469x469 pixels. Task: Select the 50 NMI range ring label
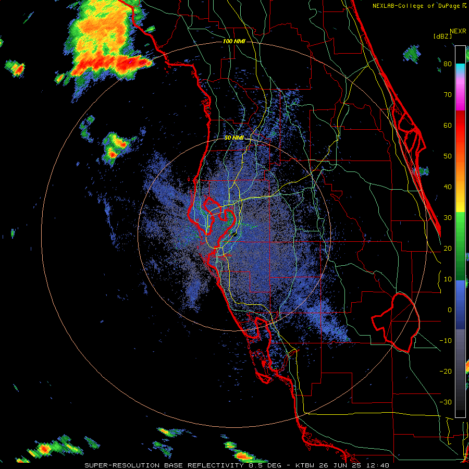[234, 138]
